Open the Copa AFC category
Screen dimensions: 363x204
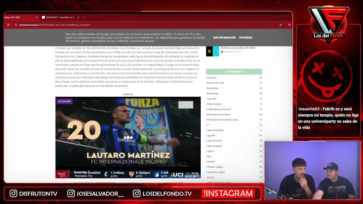coord(212,99)
